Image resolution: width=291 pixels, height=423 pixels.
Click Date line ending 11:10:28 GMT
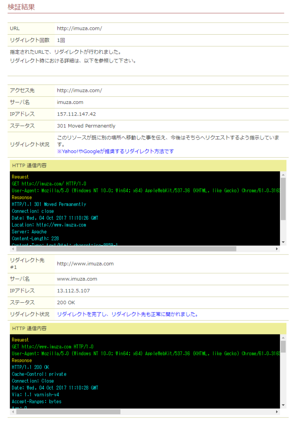(x=55, y=388)
